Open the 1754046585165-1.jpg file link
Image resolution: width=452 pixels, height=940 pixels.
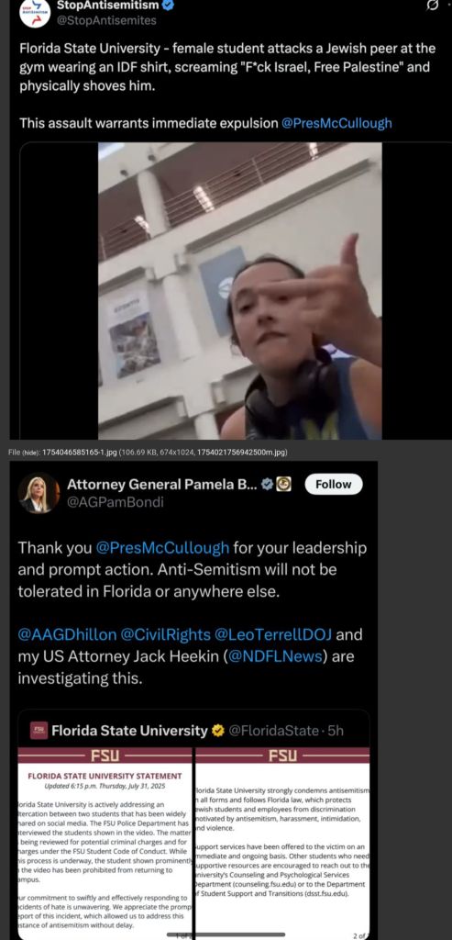(x=79, y=452)
